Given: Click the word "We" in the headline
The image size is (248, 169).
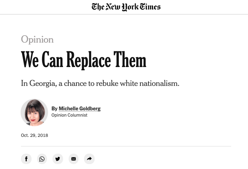Looking at the screenshot, I should click(x=30, y=60).
